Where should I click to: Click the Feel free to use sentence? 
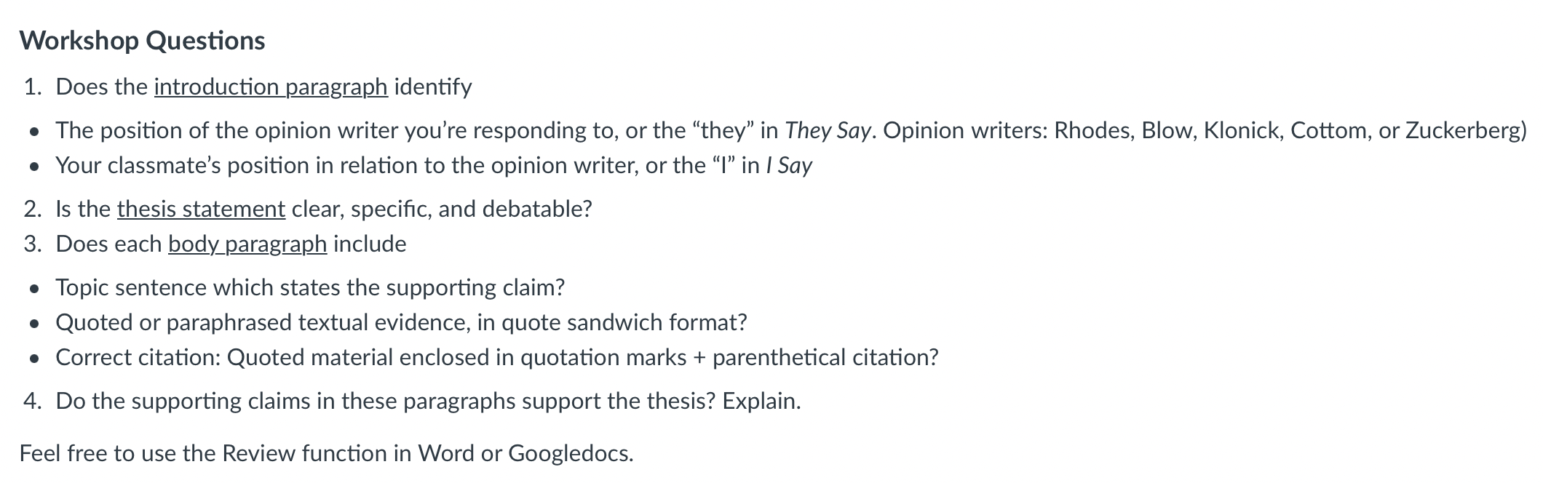coord(326,454)
